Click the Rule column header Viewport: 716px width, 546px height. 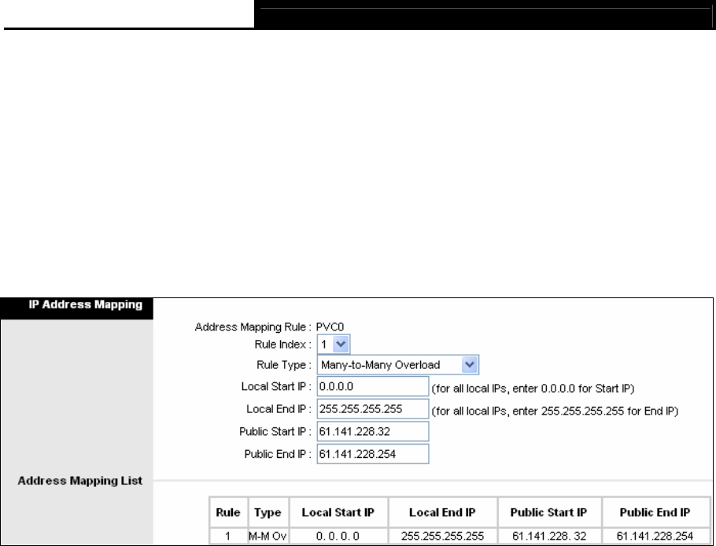(228, 513)
